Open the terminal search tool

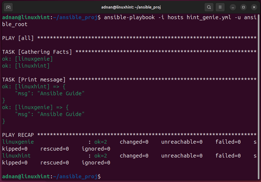pyautogui.click(x=209, y=7)
